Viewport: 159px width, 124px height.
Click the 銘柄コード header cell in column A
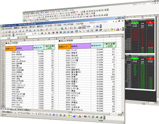(11, 48)
